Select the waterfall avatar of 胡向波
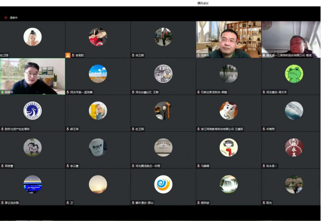The width and height of the screenshot is (321, 221). point(229,184)
